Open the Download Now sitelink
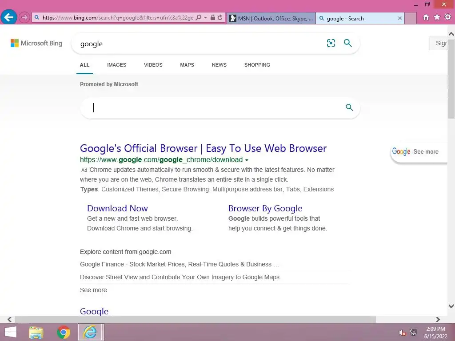 [117, 208]
